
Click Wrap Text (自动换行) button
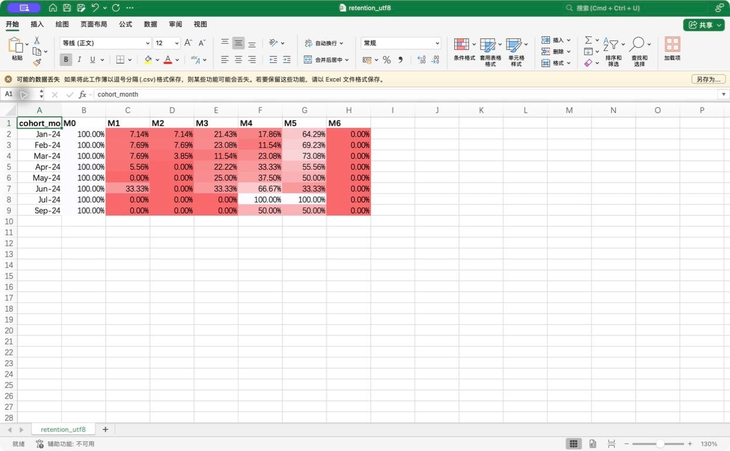click(x=324, y=43)
